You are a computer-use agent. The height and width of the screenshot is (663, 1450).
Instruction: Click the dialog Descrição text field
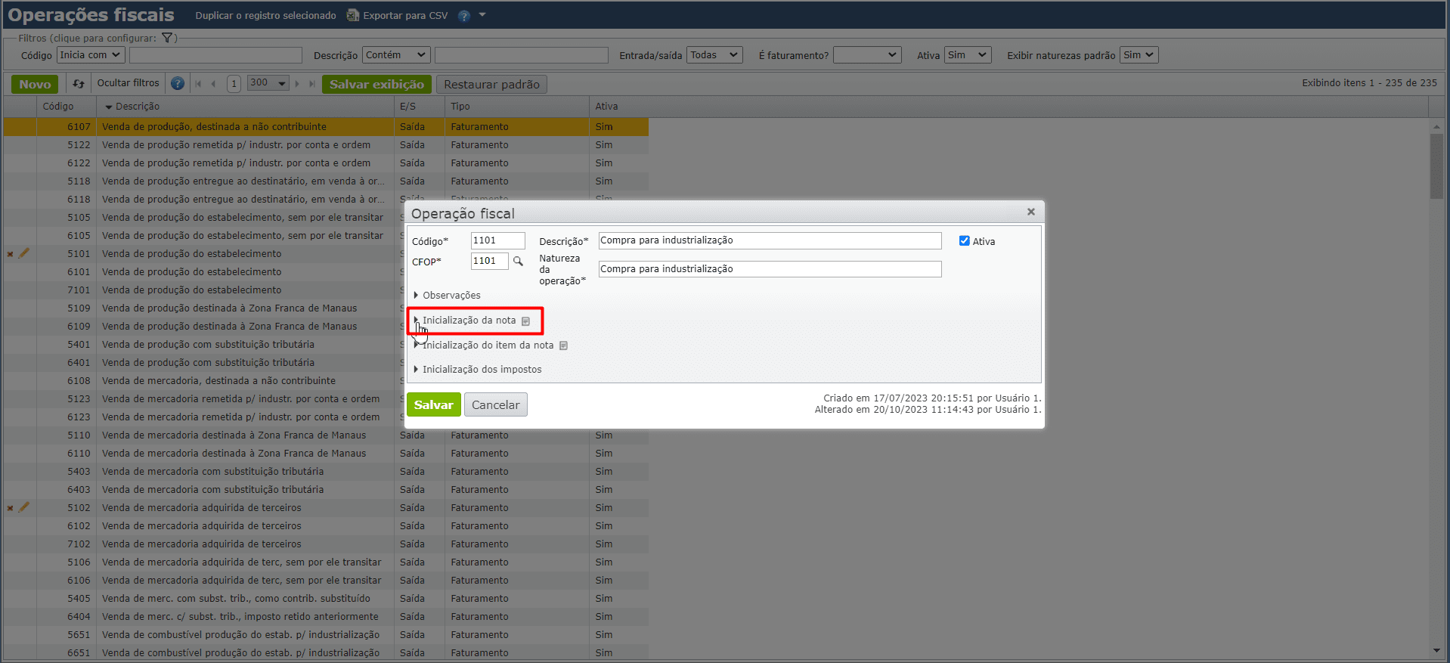pyautogui.click(x=770, y=241)
